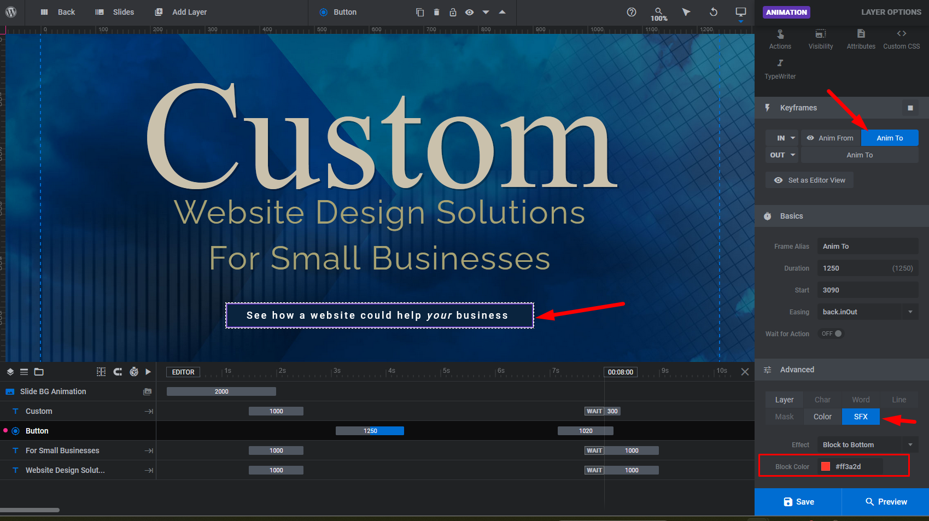Open the Custom CSS option
This screenshot has width=929, height=521.
coord(902,39)
